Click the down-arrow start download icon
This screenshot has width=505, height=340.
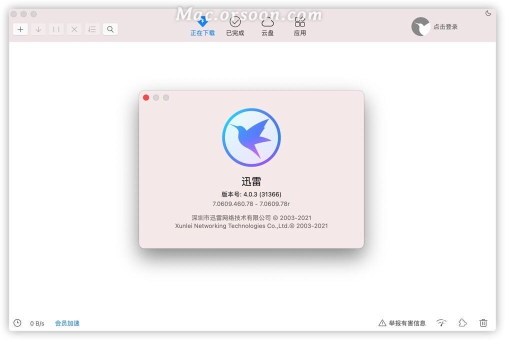tap(38, 29)
